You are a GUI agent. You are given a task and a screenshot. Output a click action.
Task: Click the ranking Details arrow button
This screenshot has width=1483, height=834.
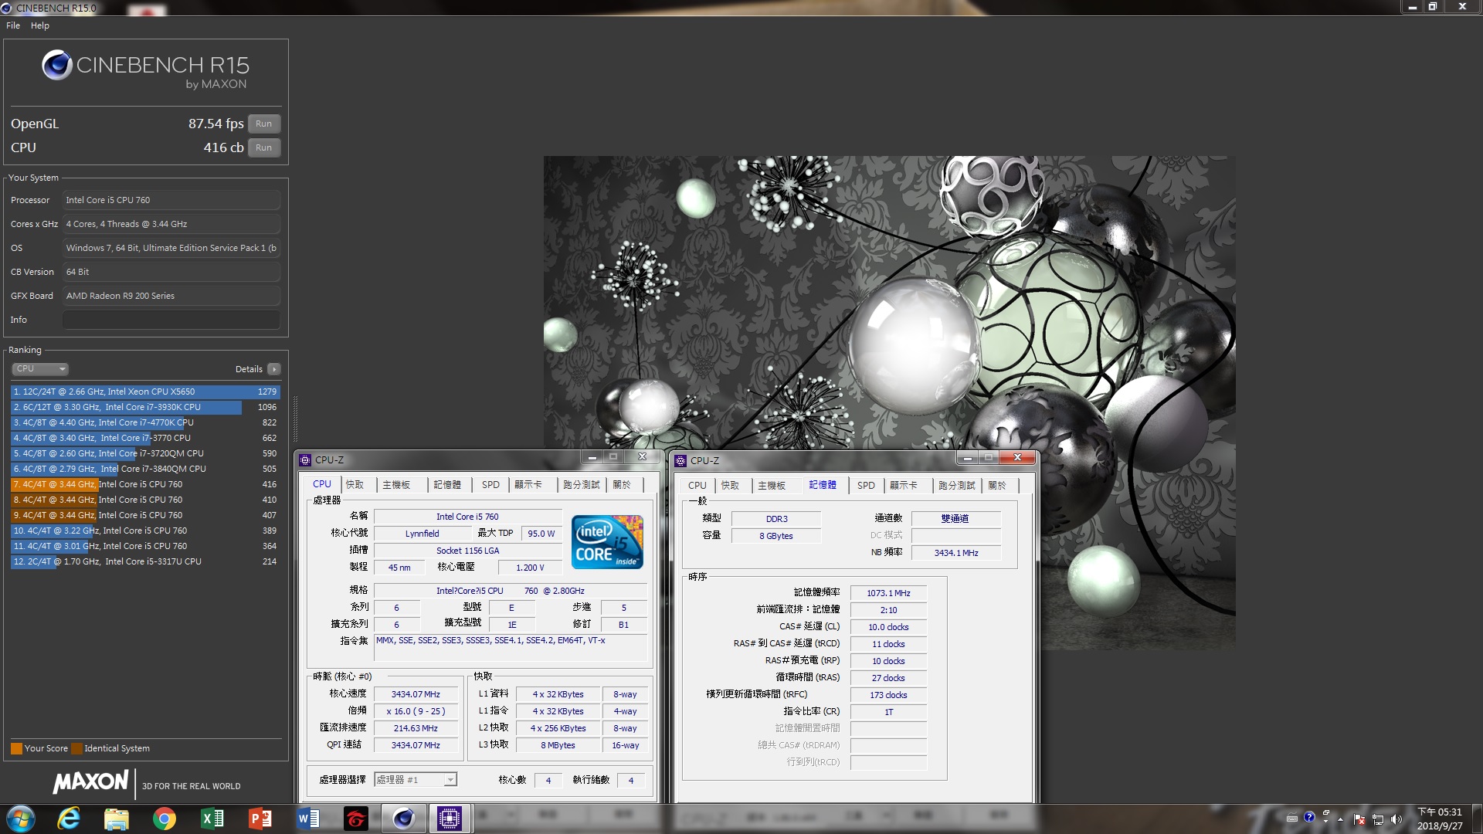(x=273, y=369)
